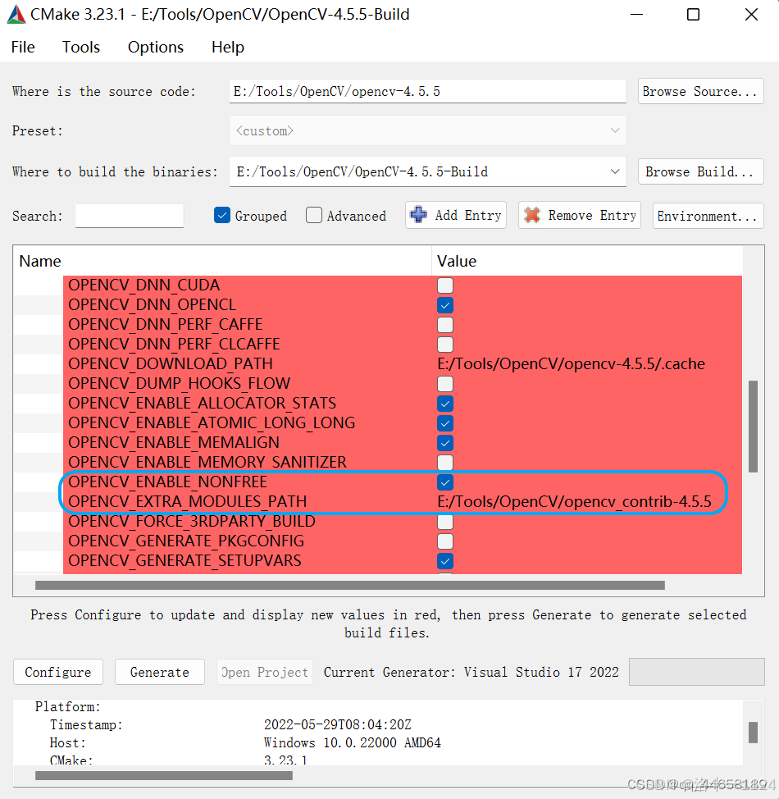Uncheck OPENCV_ENABLE_NONFREE

(444, 482)
